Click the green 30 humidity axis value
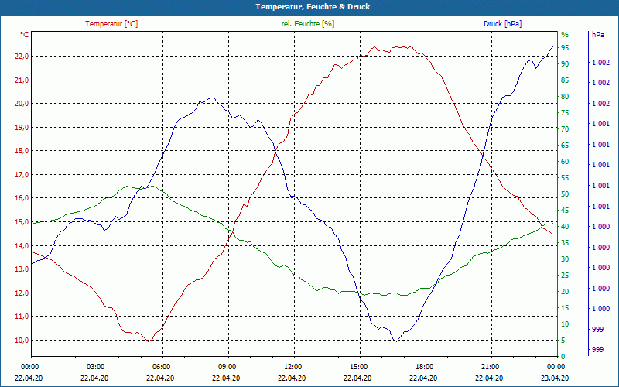The image size is (619, 387). tap(565, 259)
